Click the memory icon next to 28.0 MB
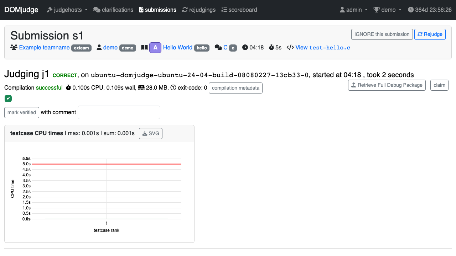Screen dimensions: 456x256 coord(141,87)
